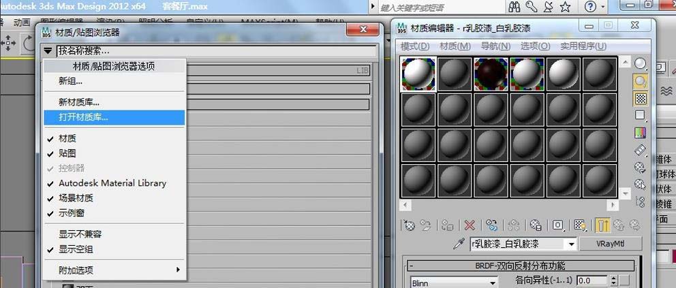Image resolution: width=676 pixels, height=288 pixels.
Task: Click 各向异性 spinner arrows
Action: point(614,281)
